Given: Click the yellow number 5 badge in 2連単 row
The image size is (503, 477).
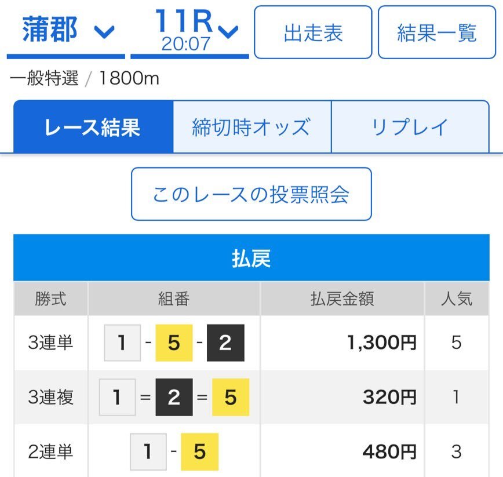Looking at the screenshot, I should pos(199,452).
